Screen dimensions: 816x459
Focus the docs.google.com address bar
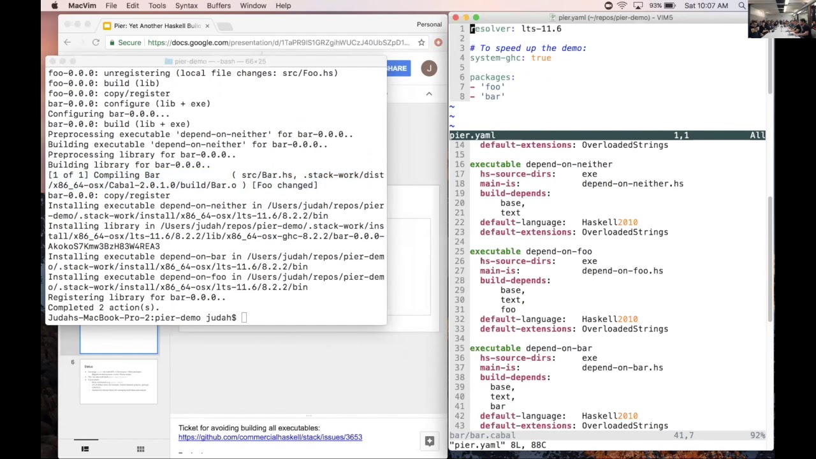[278, 43]
